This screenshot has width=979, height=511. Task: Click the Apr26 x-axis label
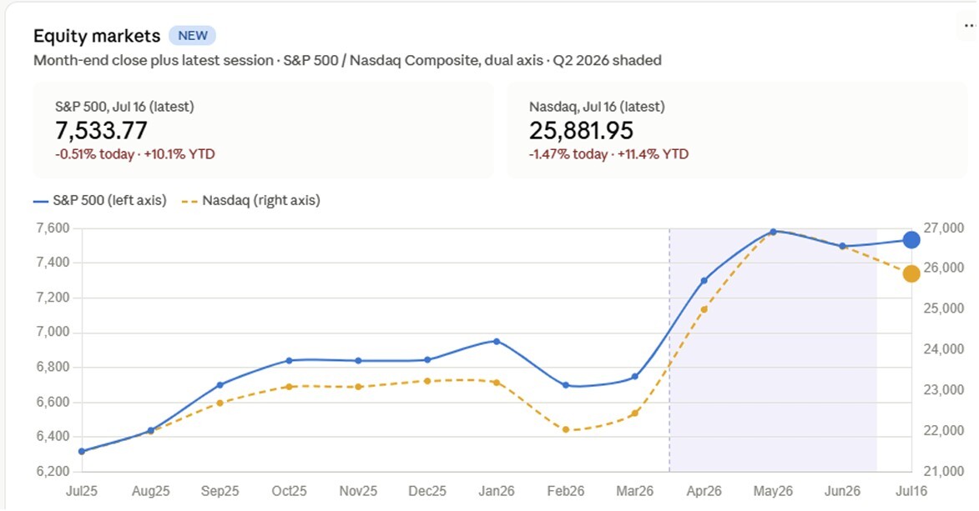pos(704,491)
